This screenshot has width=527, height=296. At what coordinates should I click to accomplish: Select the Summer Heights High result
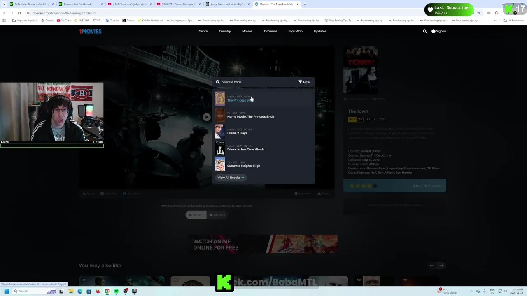[x=263, y=164]
